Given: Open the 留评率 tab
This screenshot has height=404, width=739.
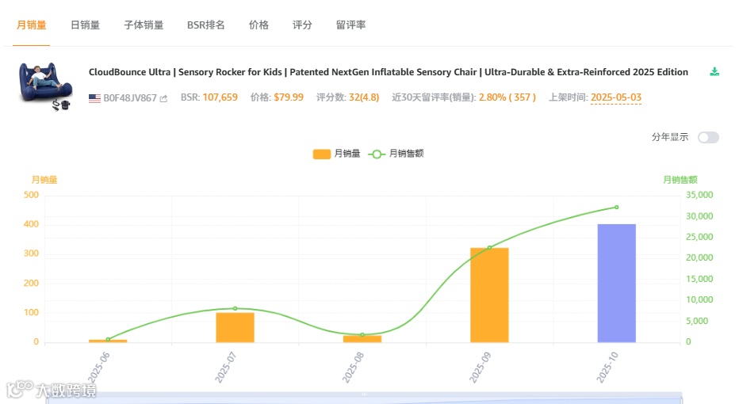Looking at the screenshot, I should point(350,25).
